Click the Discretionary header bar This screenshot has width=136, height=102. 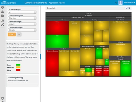pos(120,17)
